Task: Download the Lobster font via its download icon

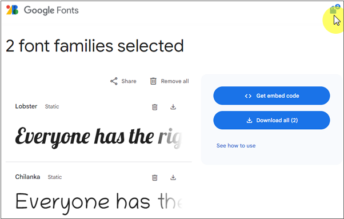Action: coord(173,107)
